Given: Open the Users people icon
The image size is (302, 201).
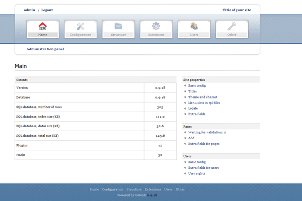Looking at the screenshot, I should (194, 27).
